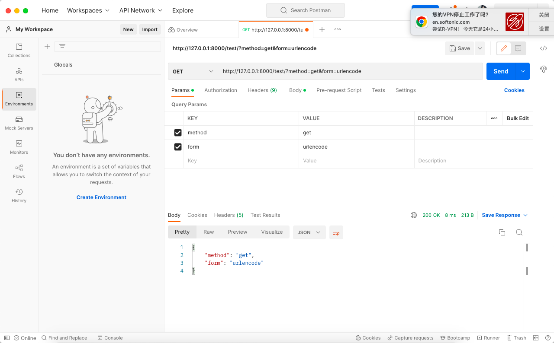Image resolution: width=554 pixels, height=343 pixels.
Task: Send the request
Action: click(x=501, y=71)
